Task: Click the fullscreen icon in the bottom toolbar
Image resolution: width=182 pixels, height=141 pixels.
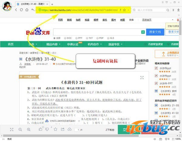Action: coord(12,130)
